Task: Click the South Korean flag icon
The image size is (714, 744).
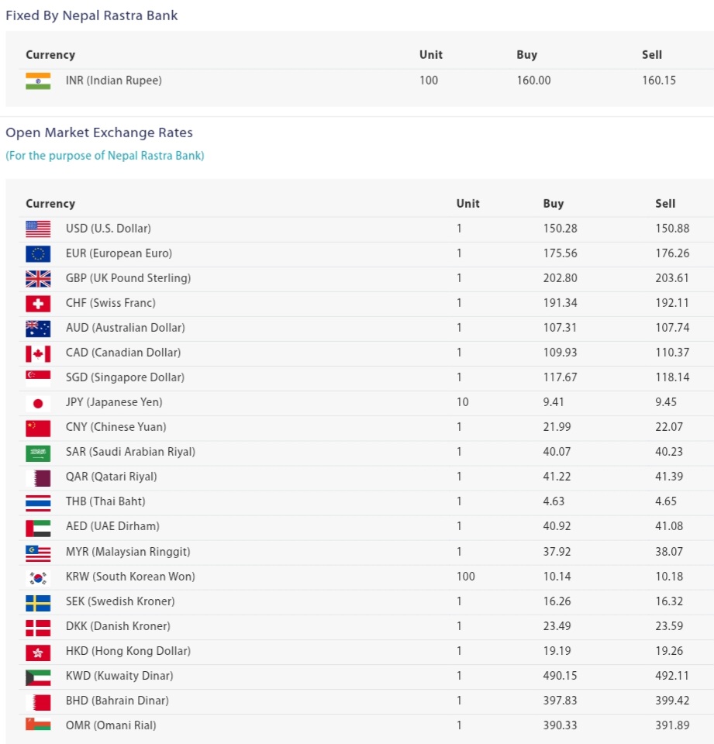Action: (38, 577)
